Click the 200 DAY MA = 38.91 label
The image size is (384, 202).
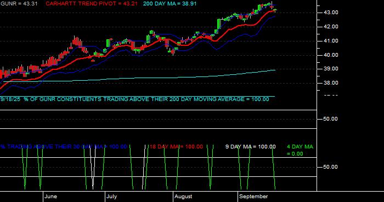170,4
